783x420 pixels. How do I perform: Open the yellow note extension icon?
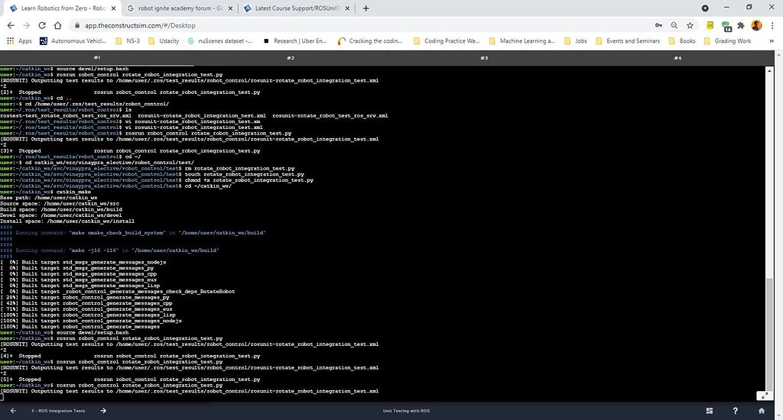click(710, 25)
